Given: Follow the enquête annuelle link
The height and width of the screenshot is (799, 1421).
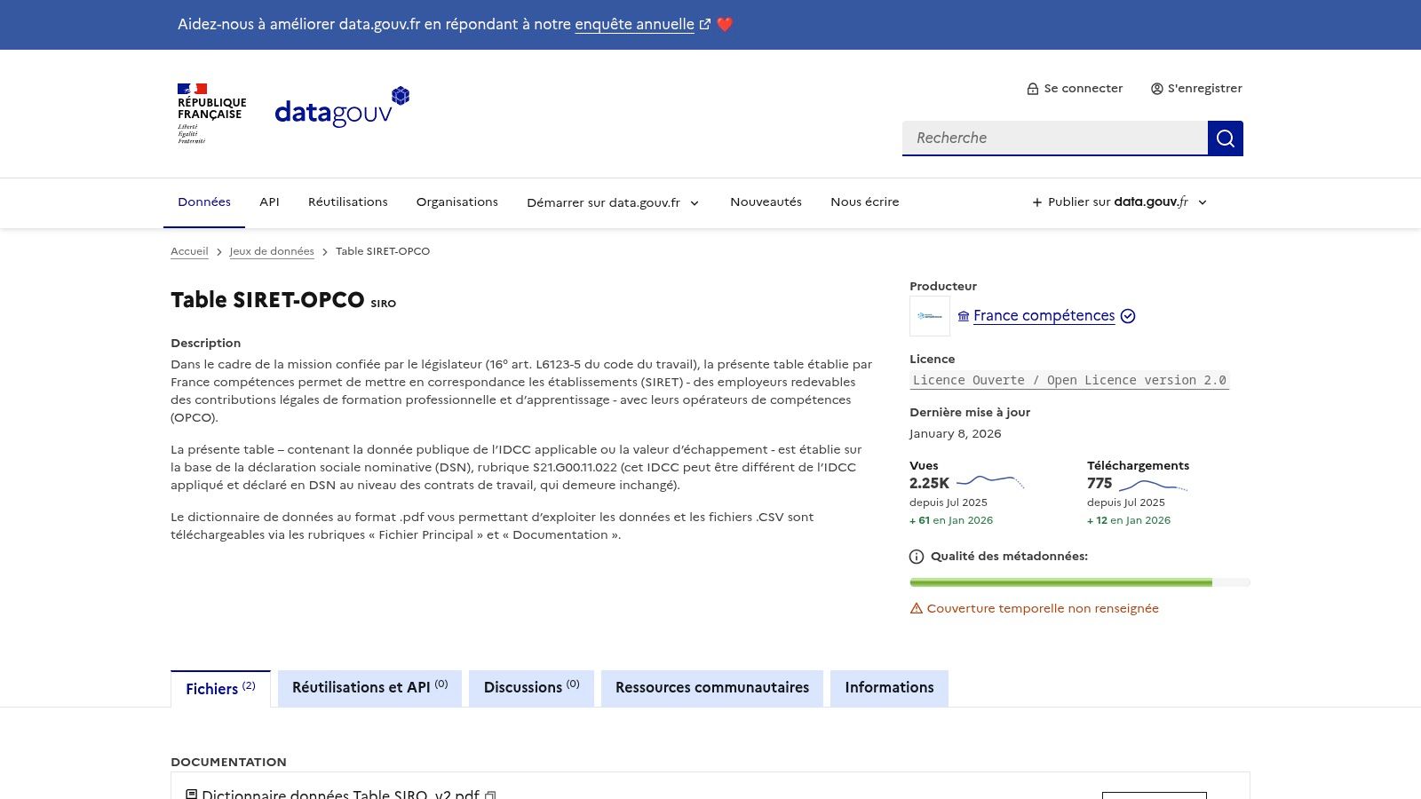Looking at the screenshot, I should [x=634, y=24].
